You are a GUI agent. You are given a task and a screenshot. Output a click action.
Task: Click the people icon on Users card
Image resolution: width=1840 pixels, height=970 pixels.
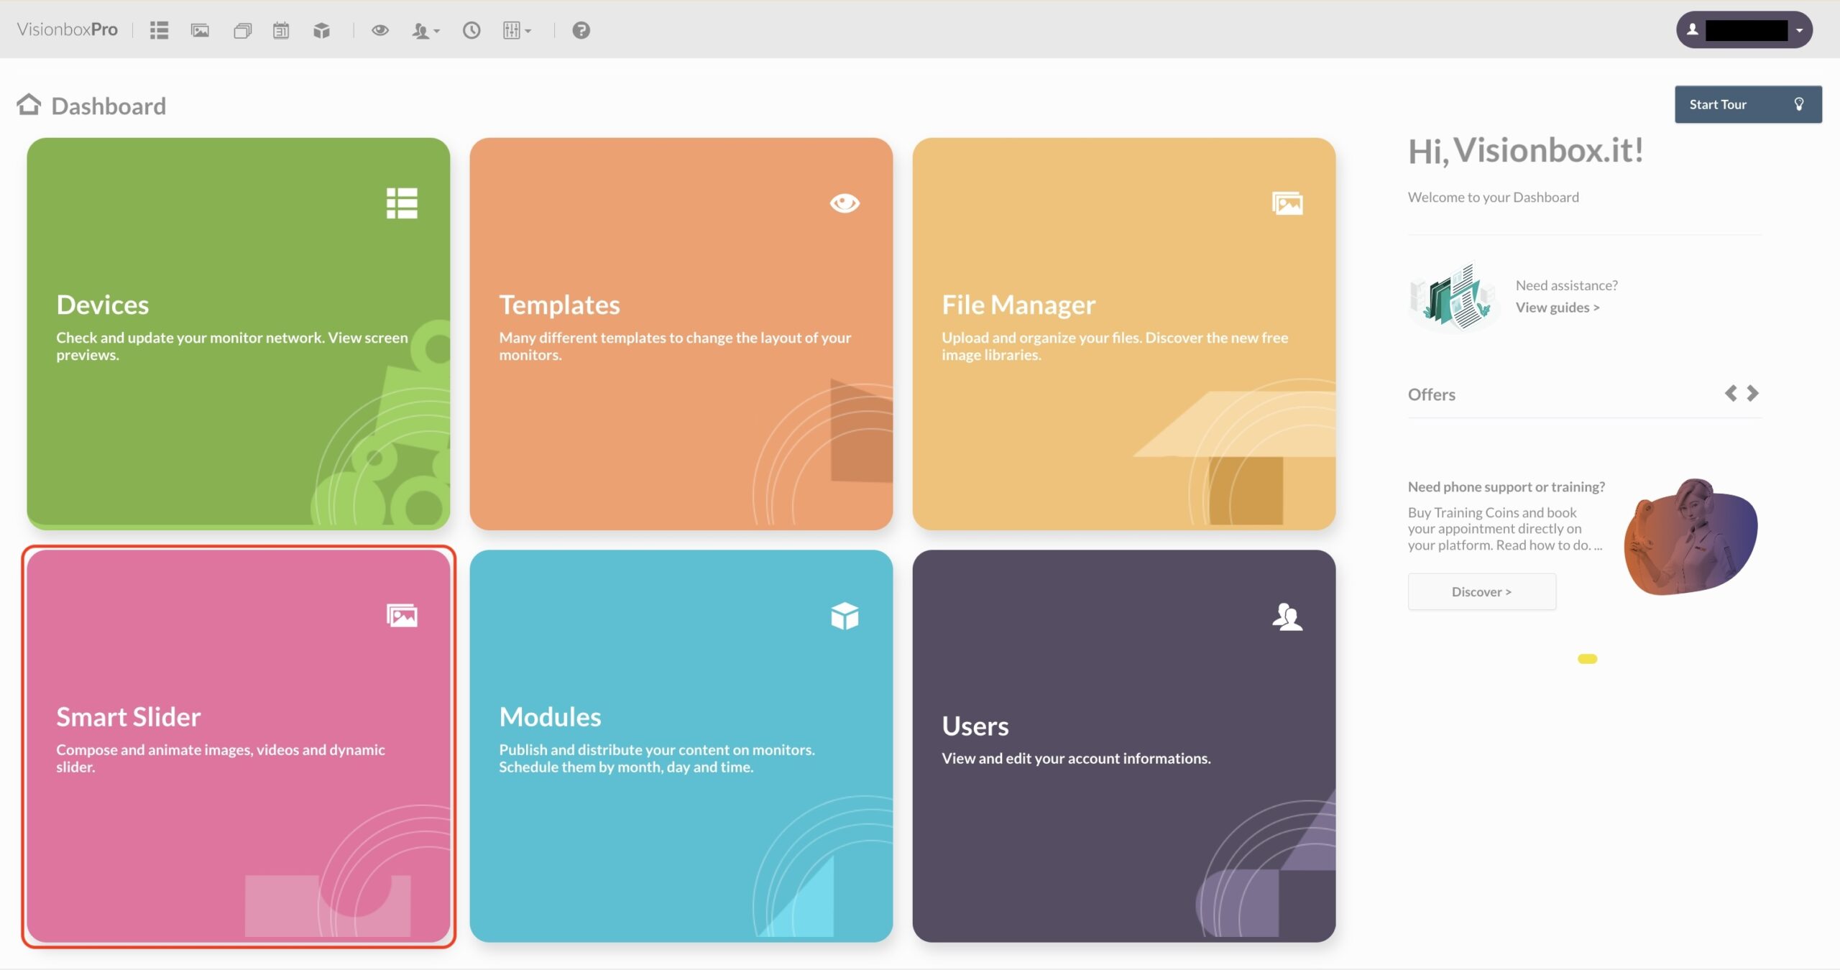[1287, 616]
